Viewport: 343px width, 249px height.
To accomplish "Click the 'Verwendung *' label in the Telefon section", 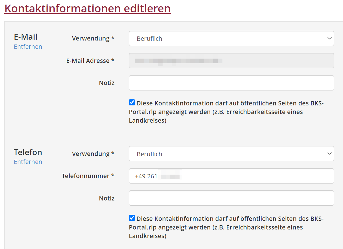I will tap(93, 154).
